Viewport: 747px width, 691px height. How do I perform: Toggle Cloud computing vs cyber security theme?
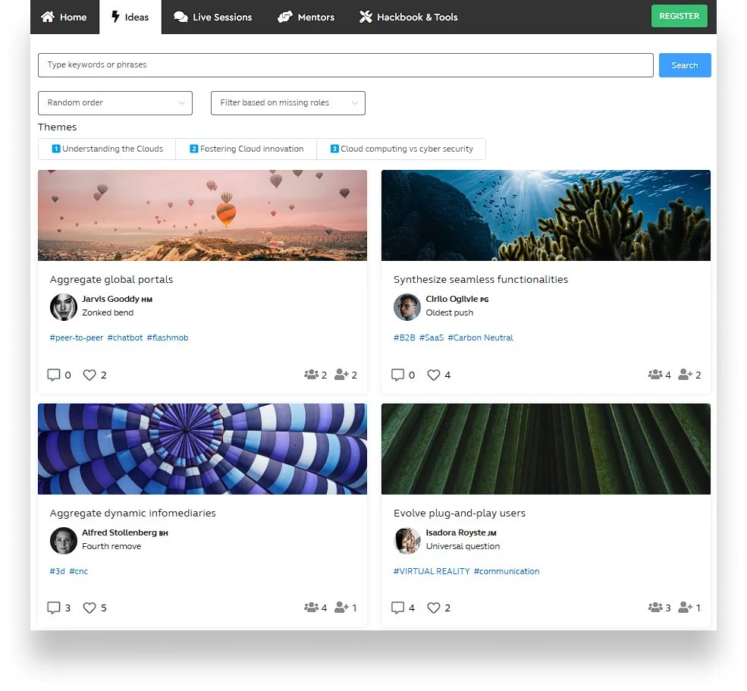402,149
